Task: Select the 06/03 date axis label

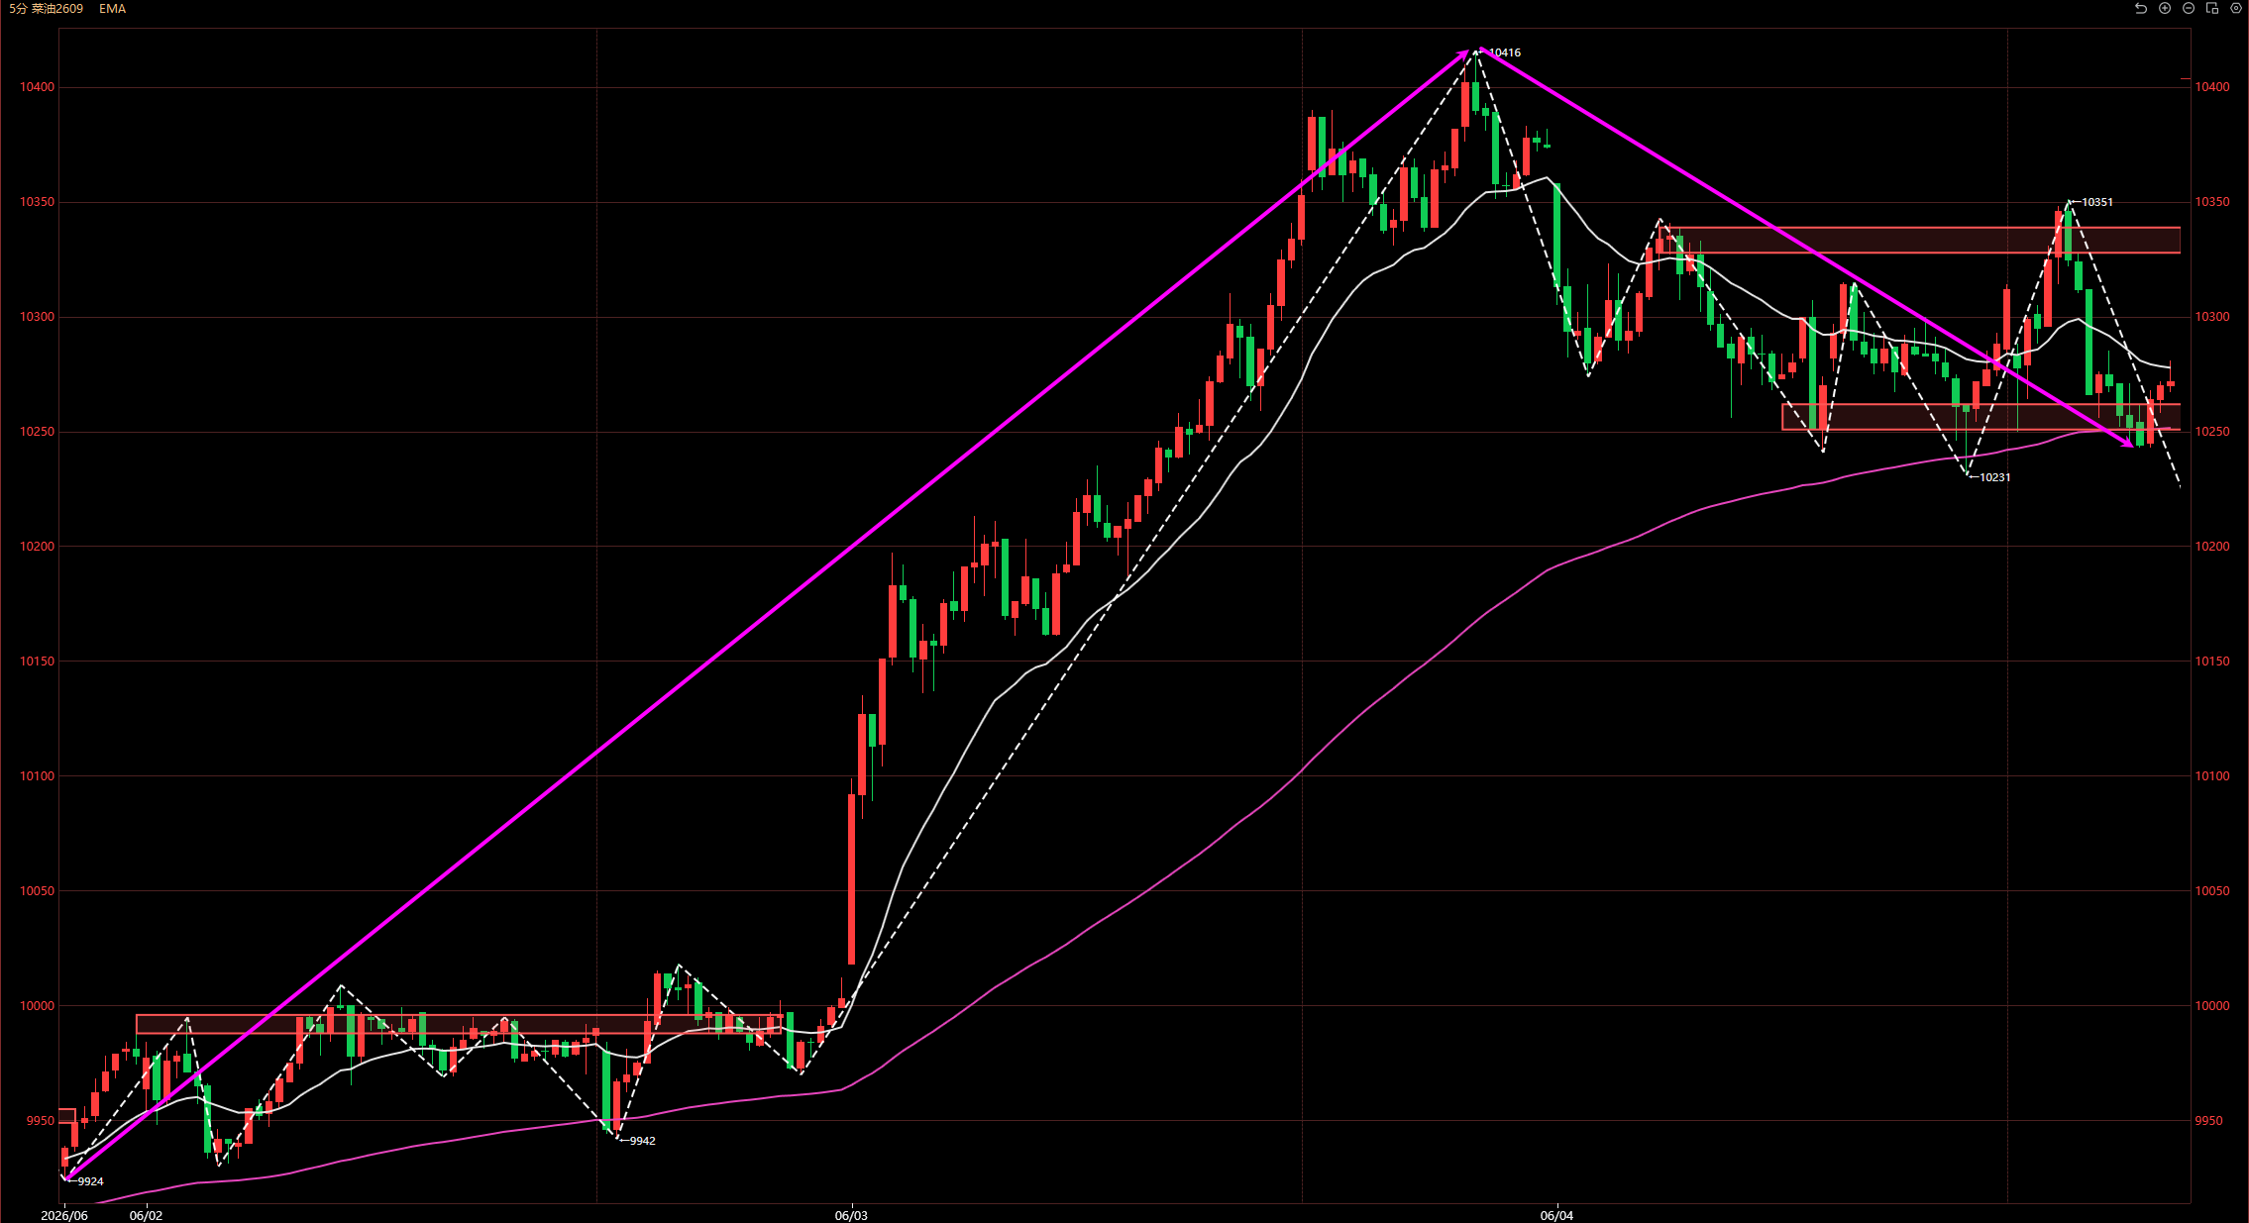Action: click(851, 1215)
